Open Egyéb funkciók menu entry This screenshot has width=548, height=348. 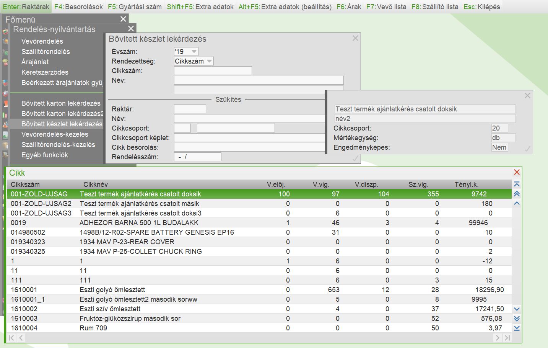click(x=45, y=155)
